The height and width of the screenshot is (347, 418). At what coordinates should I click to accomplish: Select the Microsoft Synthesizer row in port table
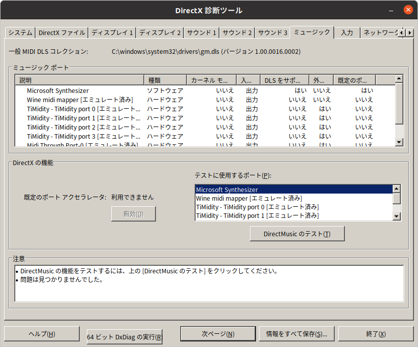tap(205, 90)
